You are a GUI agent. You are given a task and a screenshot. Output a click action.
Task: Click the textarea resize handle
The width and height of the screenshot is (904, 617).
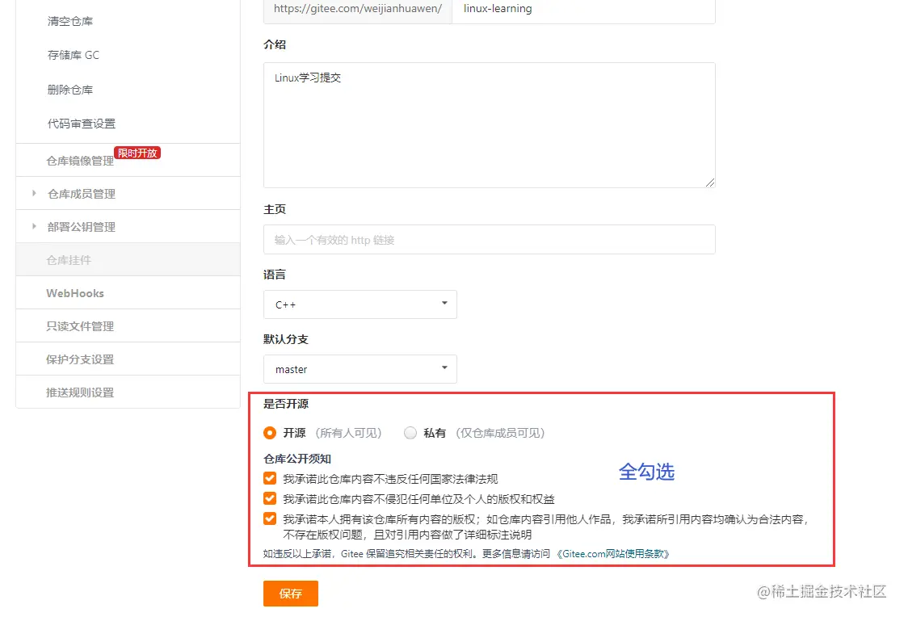point(710,183)
